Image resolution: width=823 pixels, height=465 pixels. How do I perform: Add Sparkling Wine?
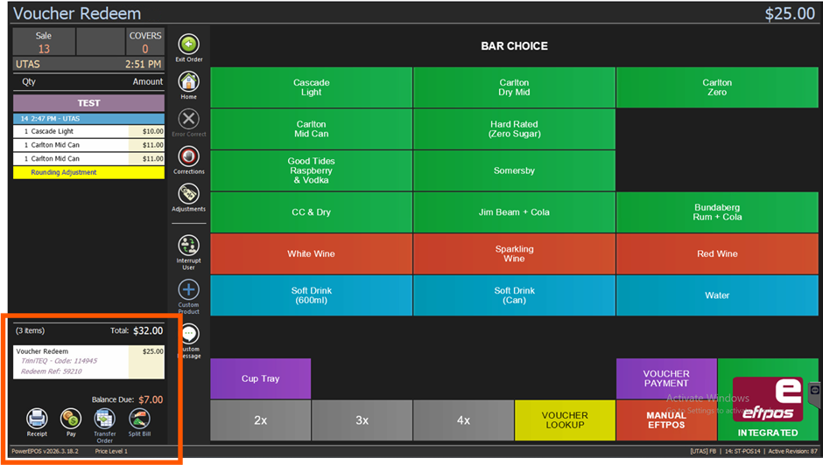click(x=514, y=253)
